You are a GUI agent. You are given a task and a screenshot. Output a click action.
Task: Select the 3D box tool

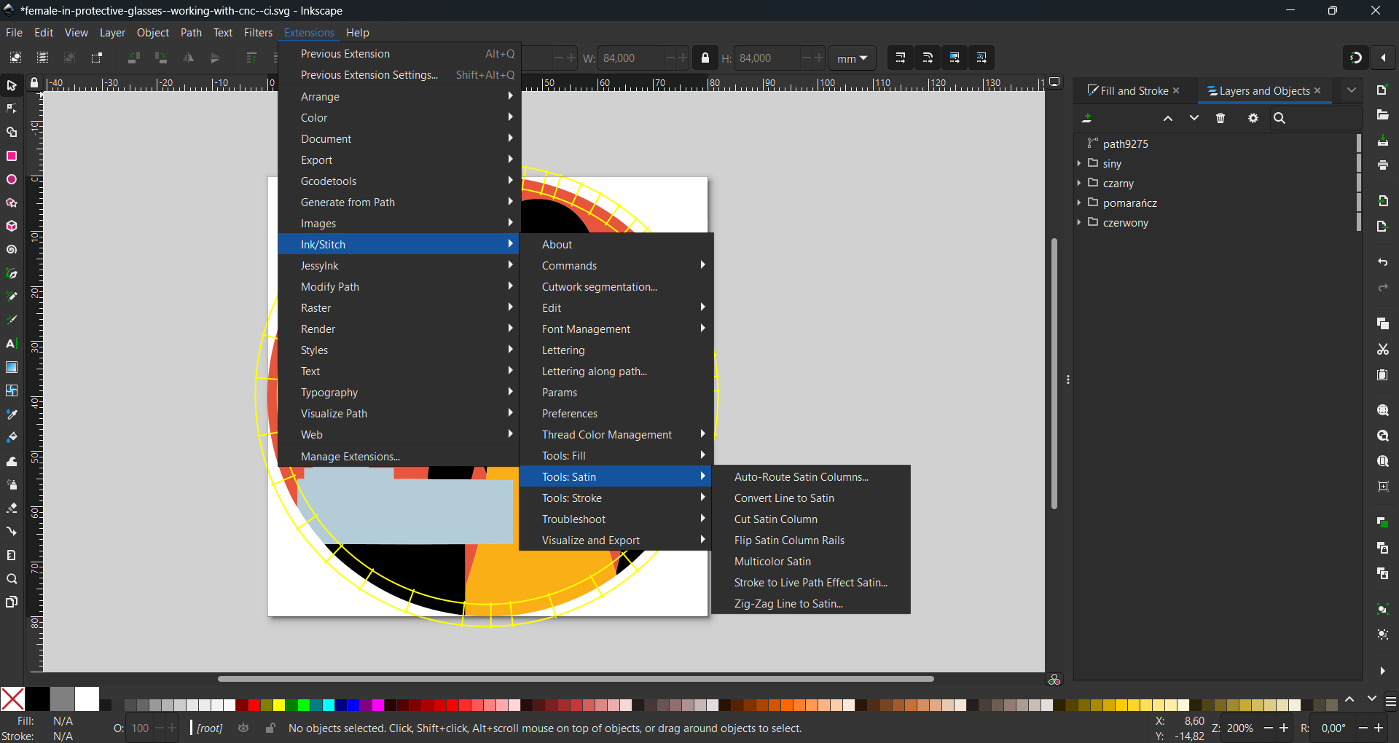click(x=12, y=226)
